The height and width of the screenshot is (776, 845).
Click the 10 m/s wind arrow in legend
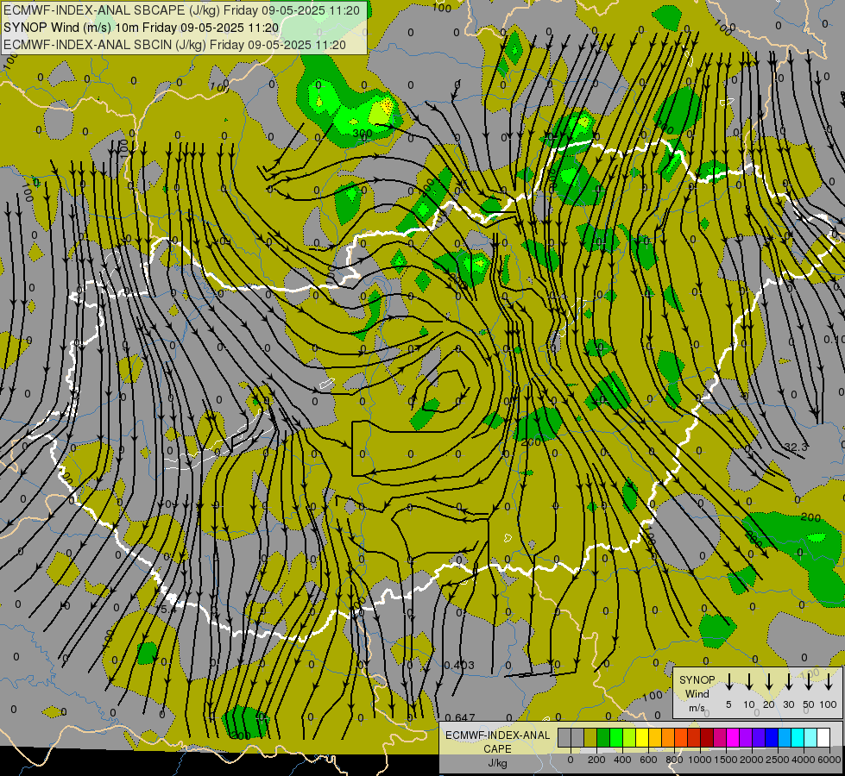point(748,682)
